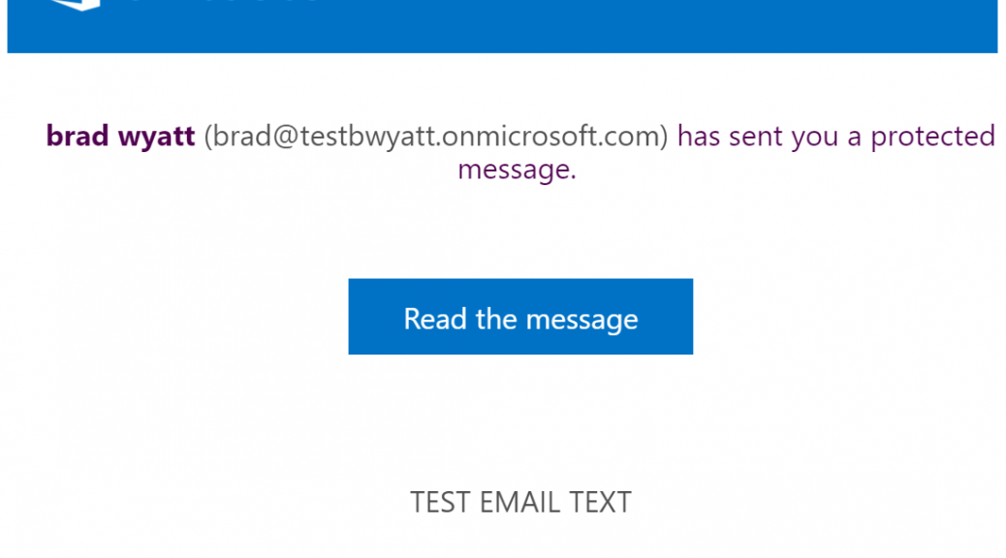Click the bold surname 'wyatt'
1006x558 pixels.
click(157, 138)
